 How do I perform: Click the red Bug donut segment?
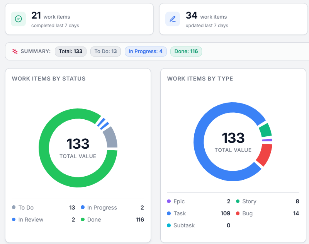pos(265,154)
